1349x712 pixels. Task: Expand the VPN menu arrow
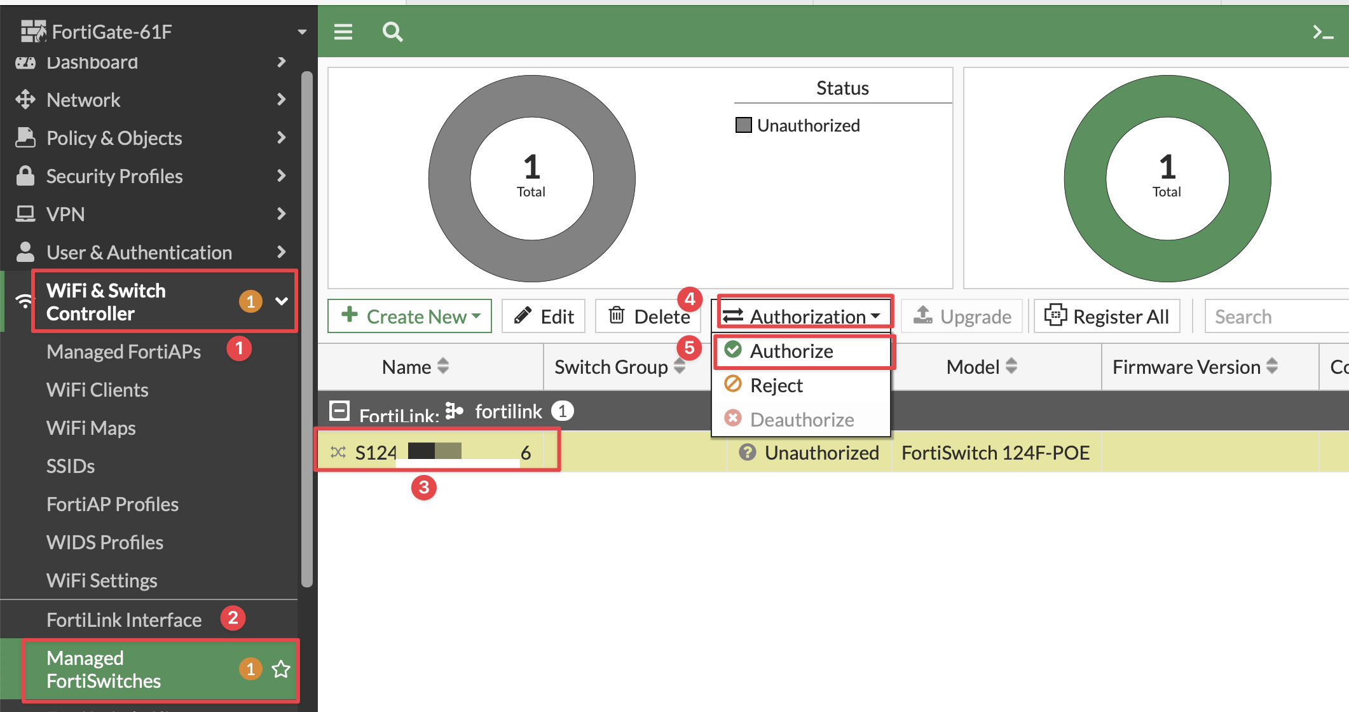(x=282, y=214)
